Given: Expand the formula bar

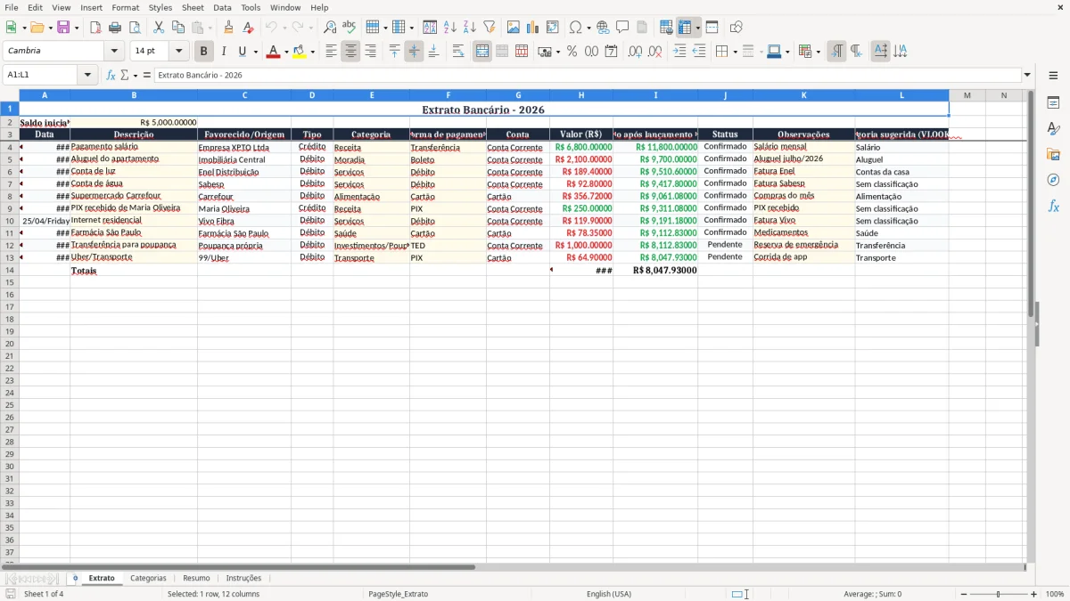Looking at the screenshot, I should click(1027, 75).
